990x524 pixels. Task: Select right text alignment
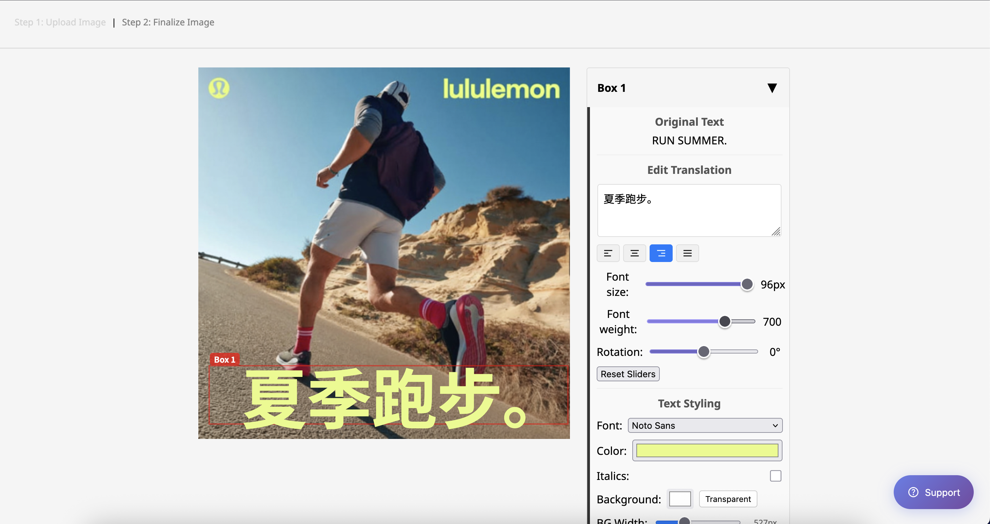click(x=661, y=253)
